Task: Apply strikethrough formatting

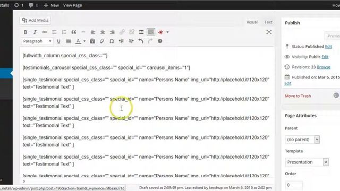Action: click(x=45, y=32)
